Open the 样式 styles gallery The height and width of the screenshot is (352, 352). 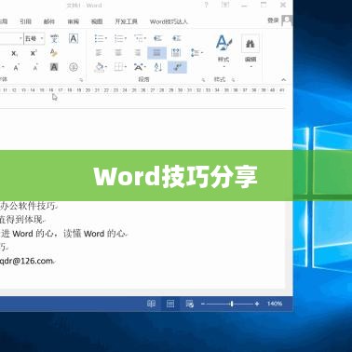223,49
